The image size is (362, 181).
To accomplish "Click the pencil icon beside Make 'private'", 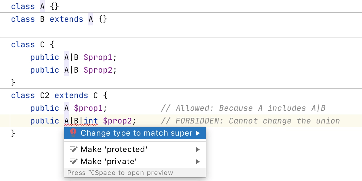I will point(74,161).
